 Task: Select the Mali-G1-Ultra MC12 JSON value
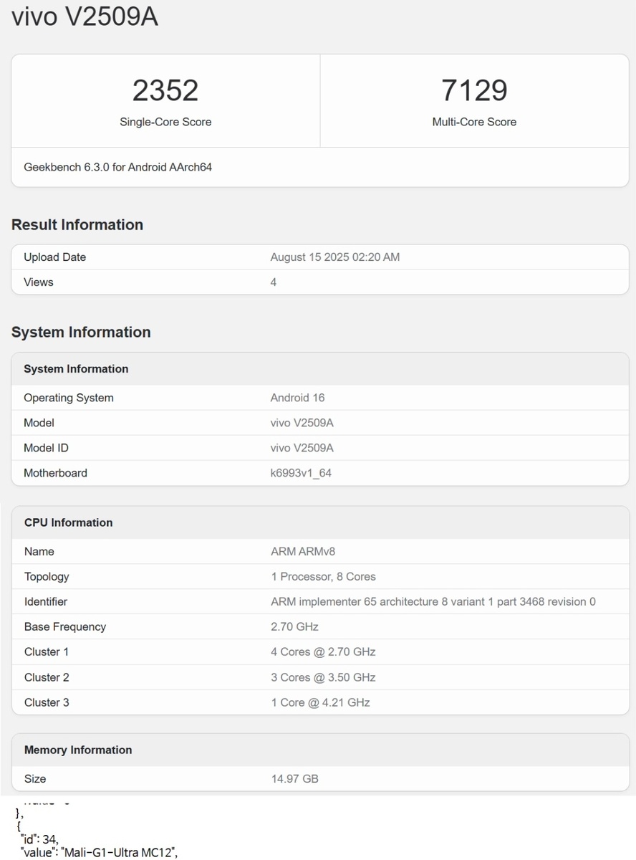[119, 852]
